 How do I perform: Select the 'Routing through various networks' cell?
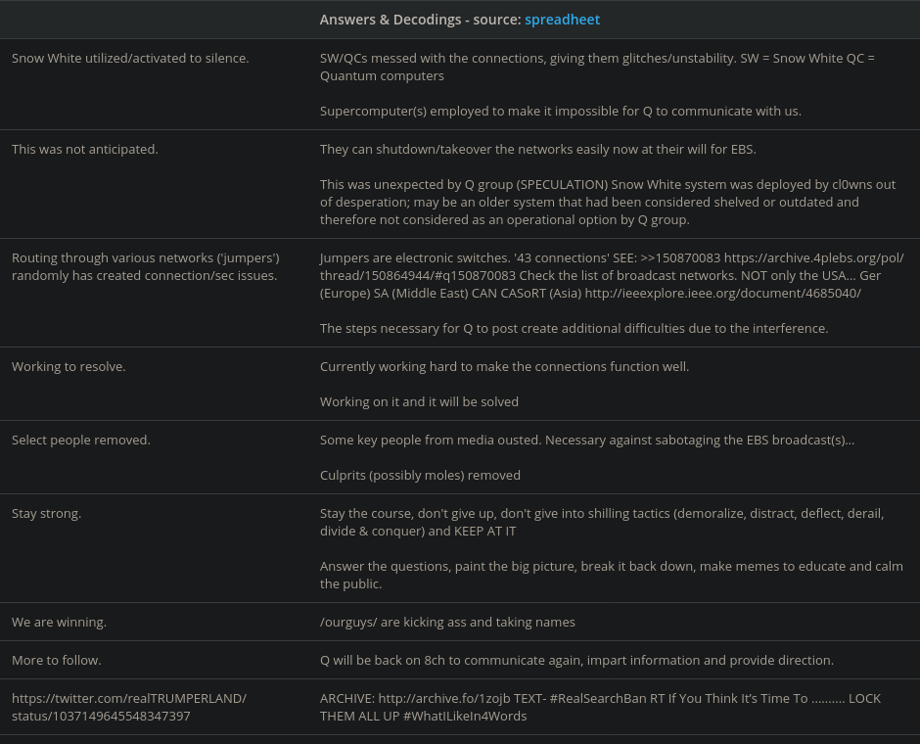pos(145,266)
